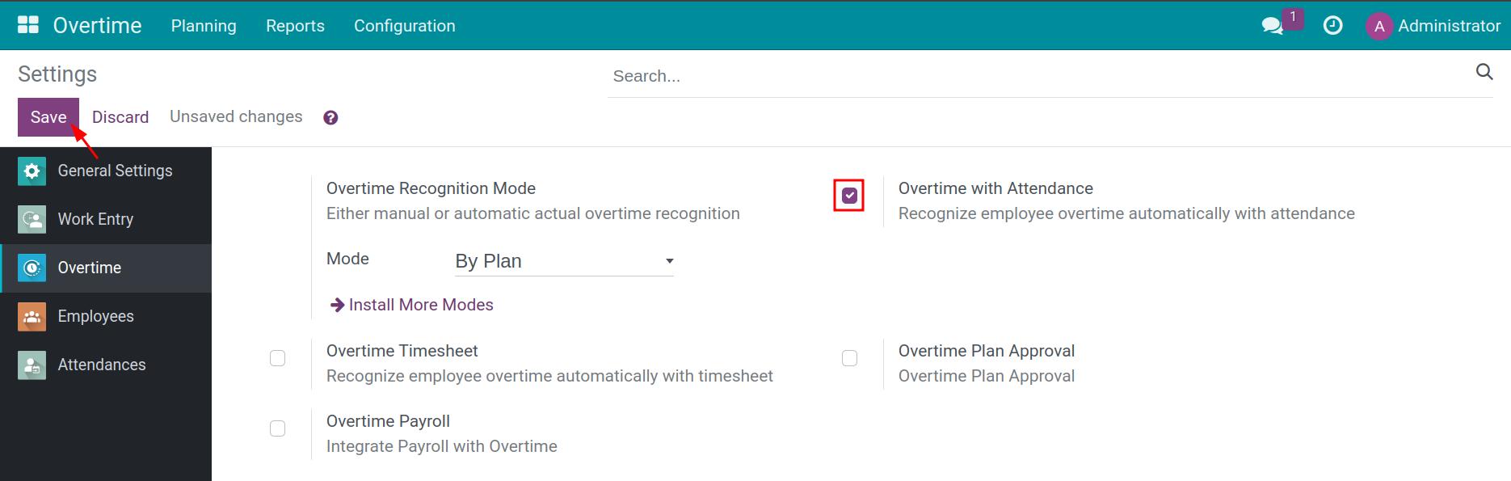Enable Overtime Plan Approval

click(x=849, y=358)
